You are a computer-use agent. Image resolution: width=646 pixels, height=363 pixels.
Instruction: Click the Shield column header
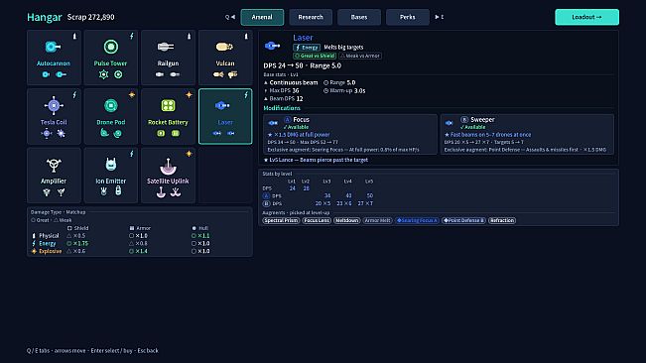(x=77, y=228)
